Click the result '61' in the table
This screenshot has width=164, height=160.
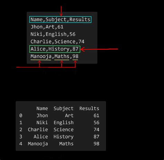pyautogui.click(x=97, y=116)
